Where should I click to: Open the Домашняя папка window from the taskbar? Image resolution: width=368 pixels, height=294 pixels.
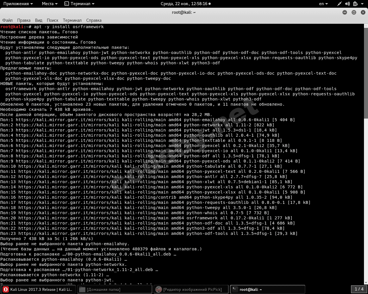coord(114,289)
